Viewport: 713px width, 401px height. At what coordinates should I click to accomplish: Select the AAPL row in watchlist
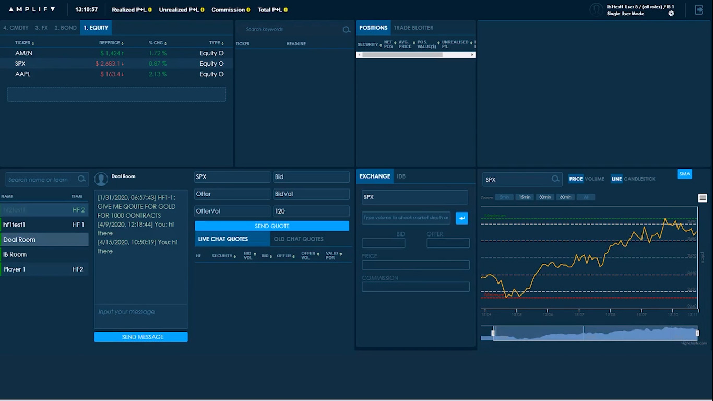click(x=116, y=74)
